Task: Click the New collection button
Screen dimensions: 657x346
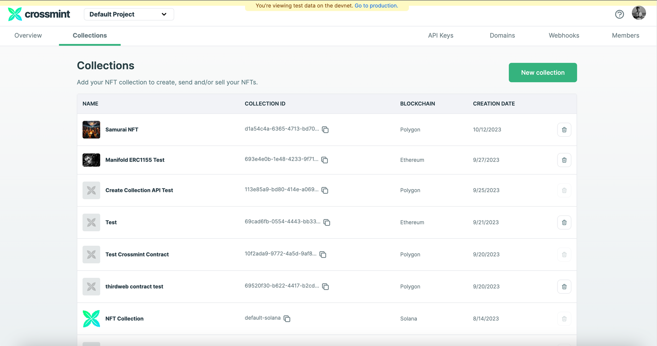Action: click(x=543, y=72)
